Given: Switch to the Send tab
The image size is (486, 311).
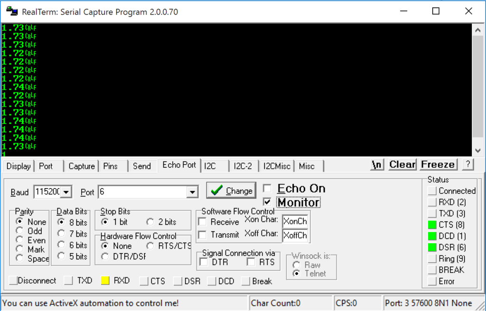Looking at the screenshot, I should point(142,166).
